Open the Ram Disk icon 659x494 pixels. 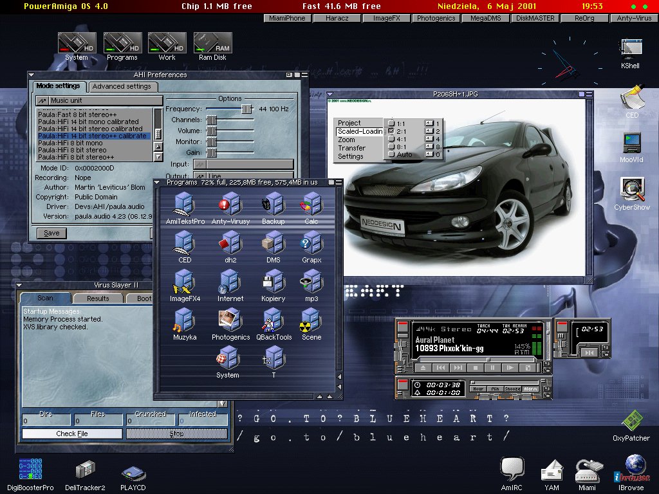pos(212,46)
